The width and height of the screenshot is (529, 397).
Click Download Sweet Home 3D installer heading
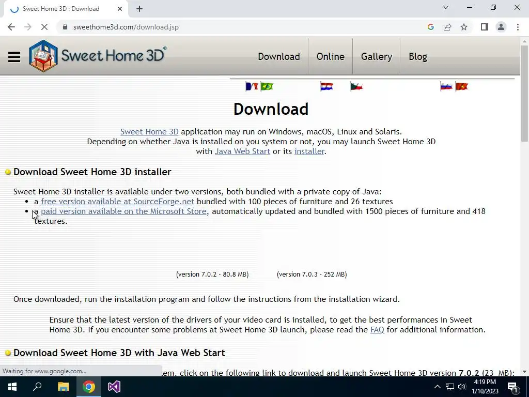tap(92, 172)
